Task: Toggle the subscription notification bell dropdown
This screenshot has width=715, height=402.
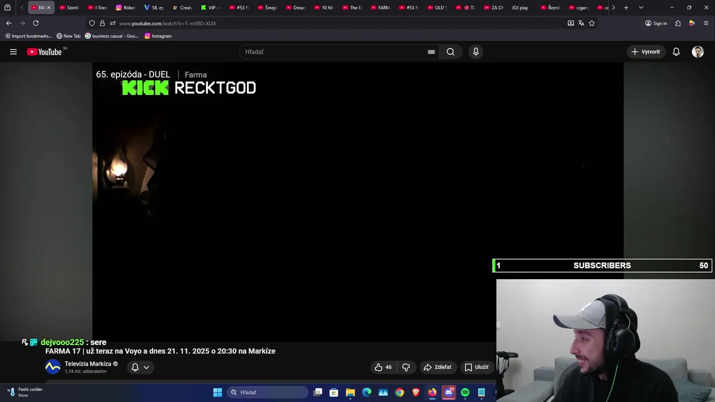Action: point(140,367)
